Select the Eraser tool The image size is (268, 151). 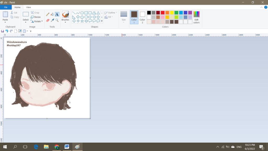pos(48,20)
